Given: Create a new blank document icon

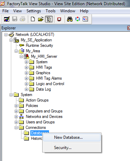Looking at the screenshot, I should (33, 19).
